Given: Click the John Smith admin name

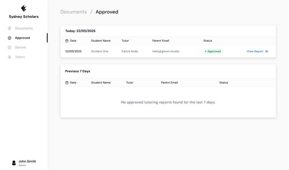Looking at the screenshot, I should pos(27,161).
